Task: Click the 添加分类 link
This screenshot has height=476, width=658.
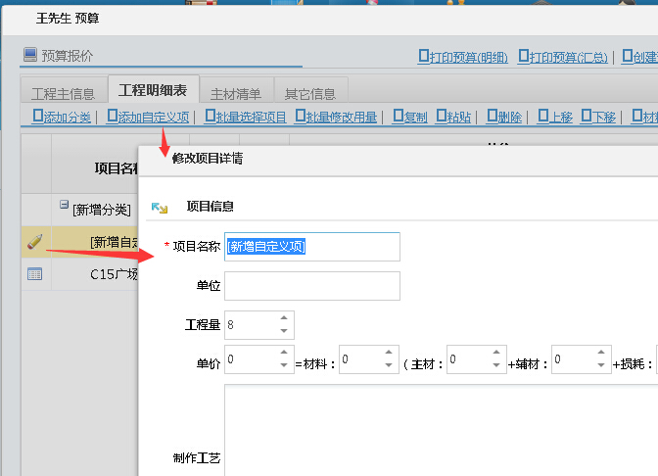Action: (x=62, y=118)
